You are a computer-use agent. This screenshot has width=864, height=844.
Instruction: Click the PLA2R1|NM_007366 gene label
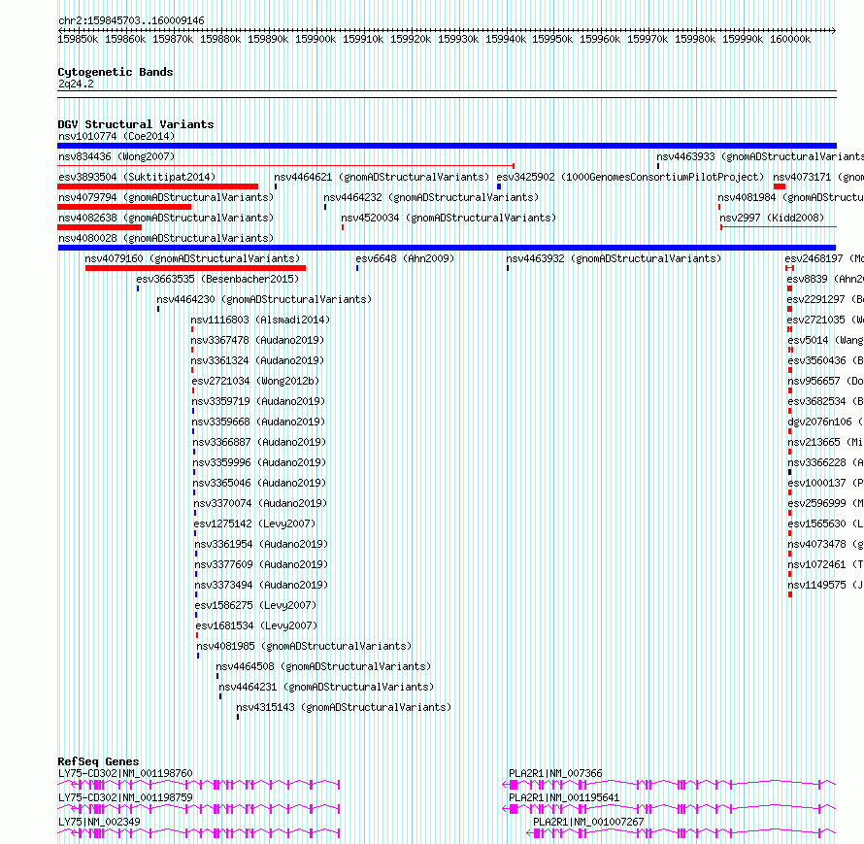tap(555, 773)
